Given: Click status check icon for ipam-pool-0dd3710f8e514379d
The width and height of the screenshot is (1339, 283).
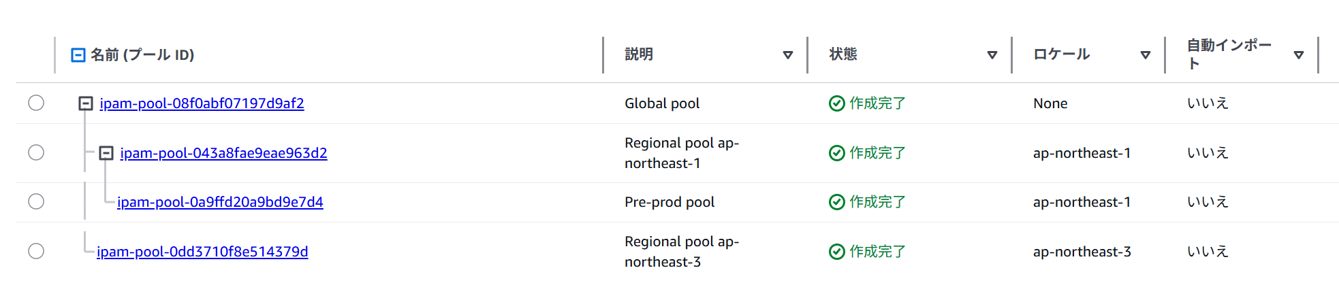Looking at the screenshot, I should tap(837, 252).
